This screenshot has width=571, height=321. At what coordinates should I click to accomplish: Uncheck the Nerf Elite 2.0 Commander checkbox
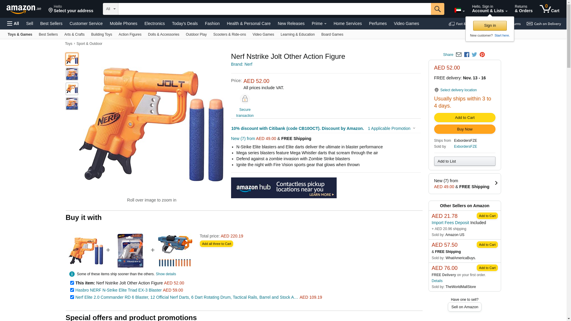[72, 297]
